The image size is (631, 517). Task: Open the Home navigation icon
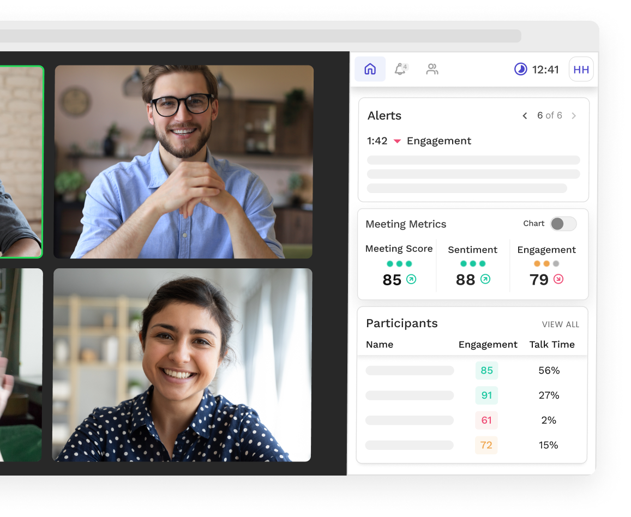point(370,69)
